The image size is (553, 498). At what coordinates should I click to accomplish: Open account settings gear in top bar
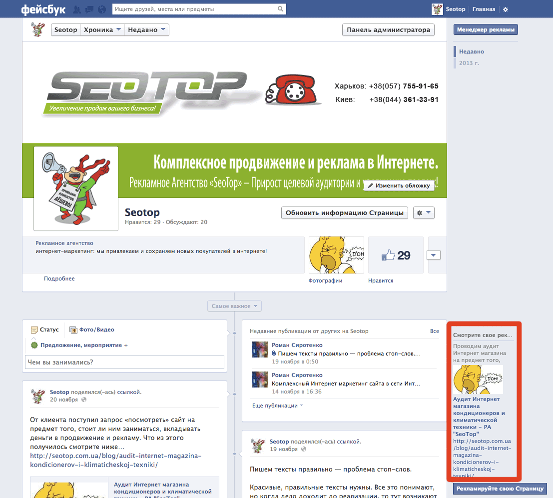[x=506, y=9]
